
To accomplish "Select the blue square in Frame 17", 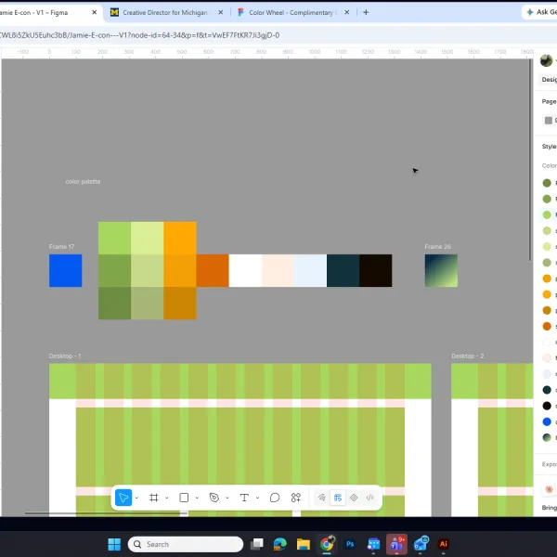I will (65, 270).
